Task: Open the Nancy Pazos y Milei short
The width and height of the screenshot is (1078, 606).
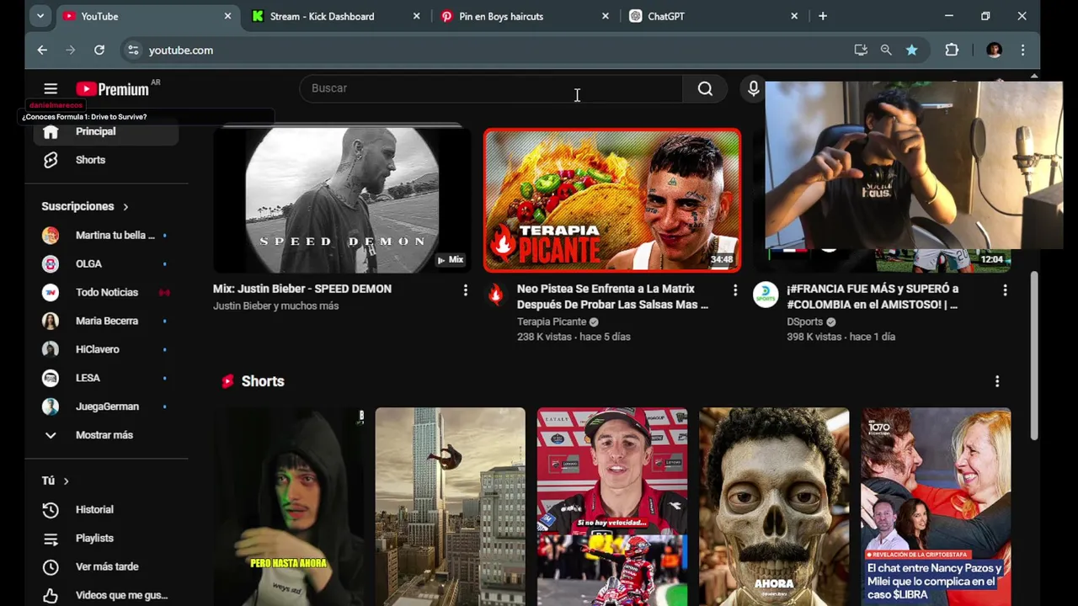Action: [936, 507]
